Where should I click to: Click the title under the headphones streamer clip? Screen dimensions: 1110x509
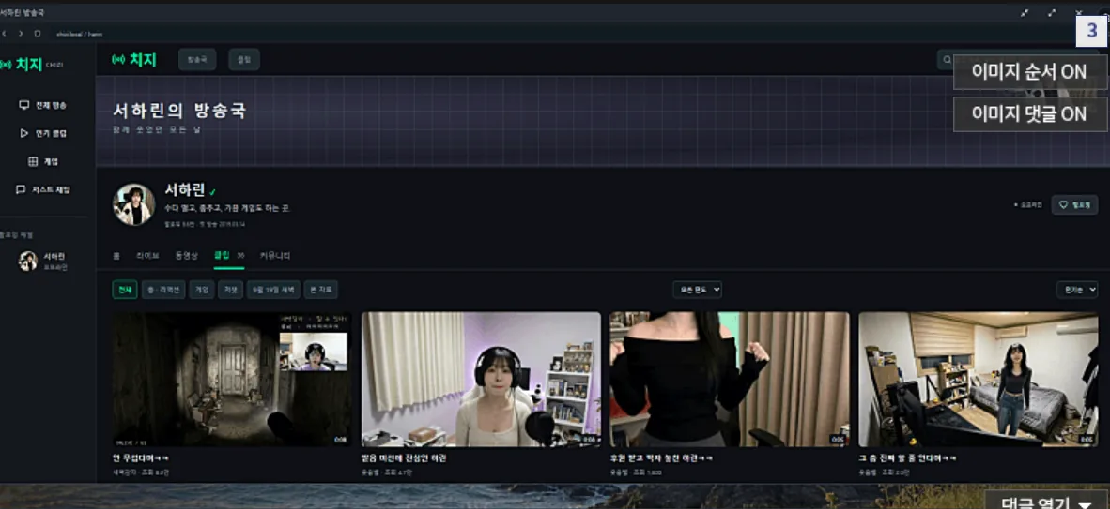(404, 458)
